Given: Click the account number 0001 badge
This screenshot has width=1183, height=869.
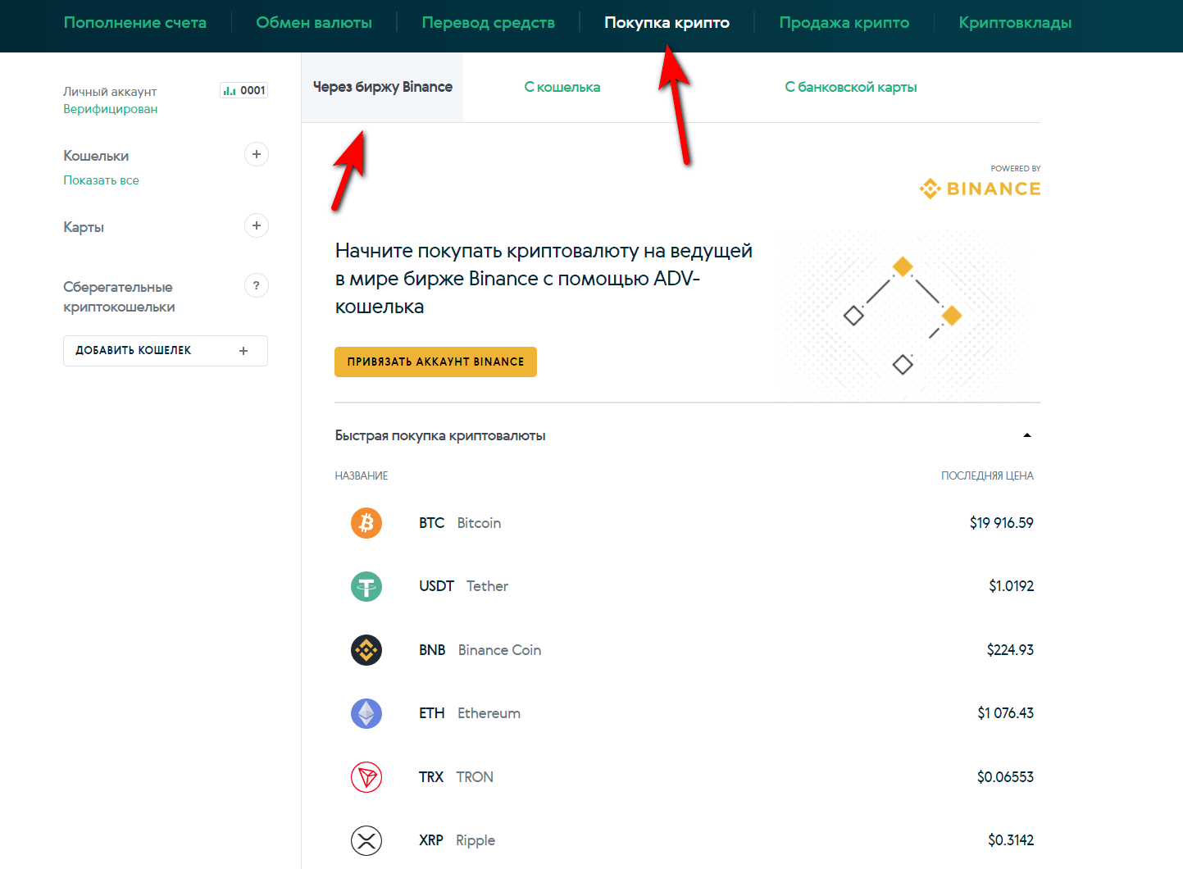Looking at the screenshot, I should click(244, 90).
